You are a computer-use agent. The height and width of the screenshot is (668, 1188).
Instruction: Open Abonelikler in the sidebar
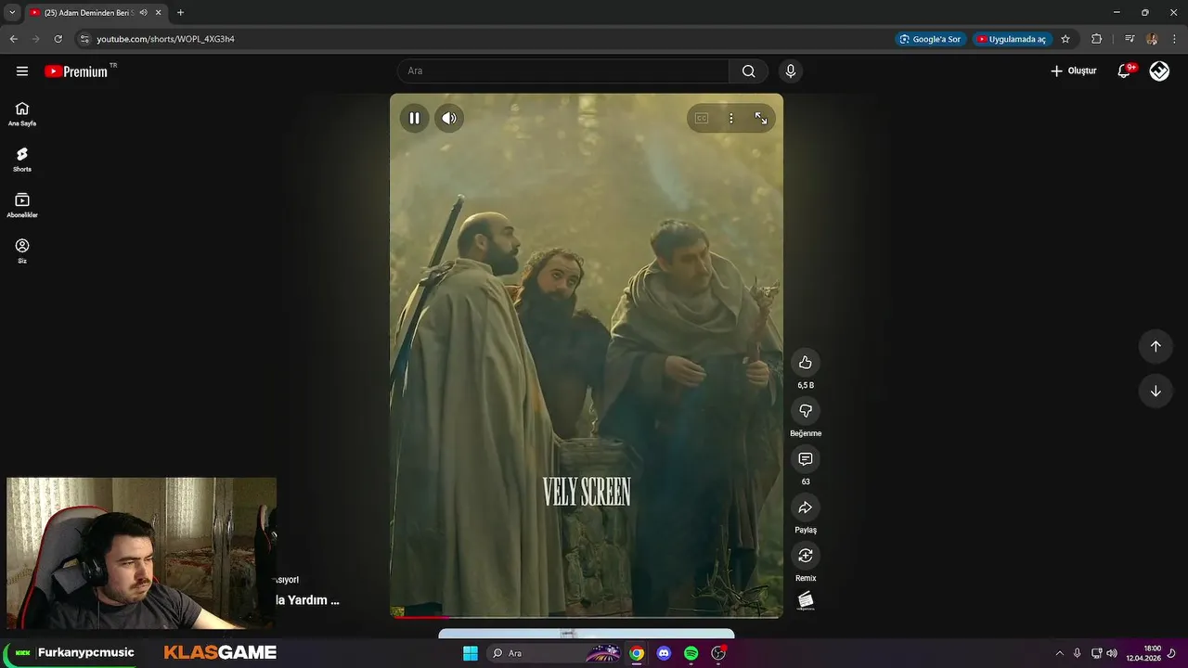pyautogui.click(x=22, y=205)
